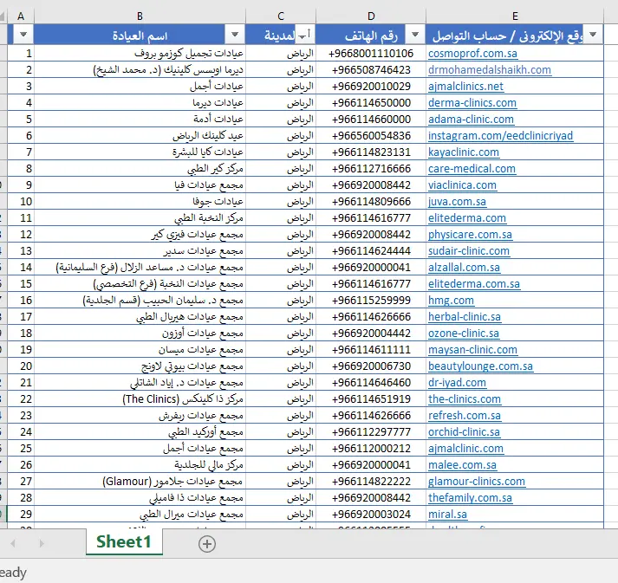
Task: Select clinic name cell مجمع عيادات أوزون
Action: point(140,334)
